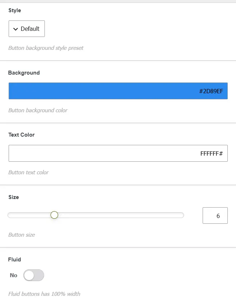
Task: Click the Background section label
Action: 24,73
